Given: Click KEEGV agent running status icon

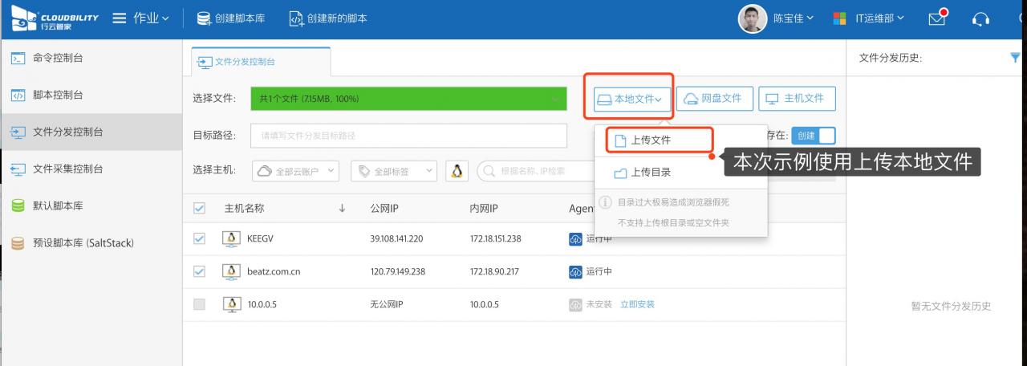Looking at the screenshot, I should pyautogui.click(x=575, y=238).
